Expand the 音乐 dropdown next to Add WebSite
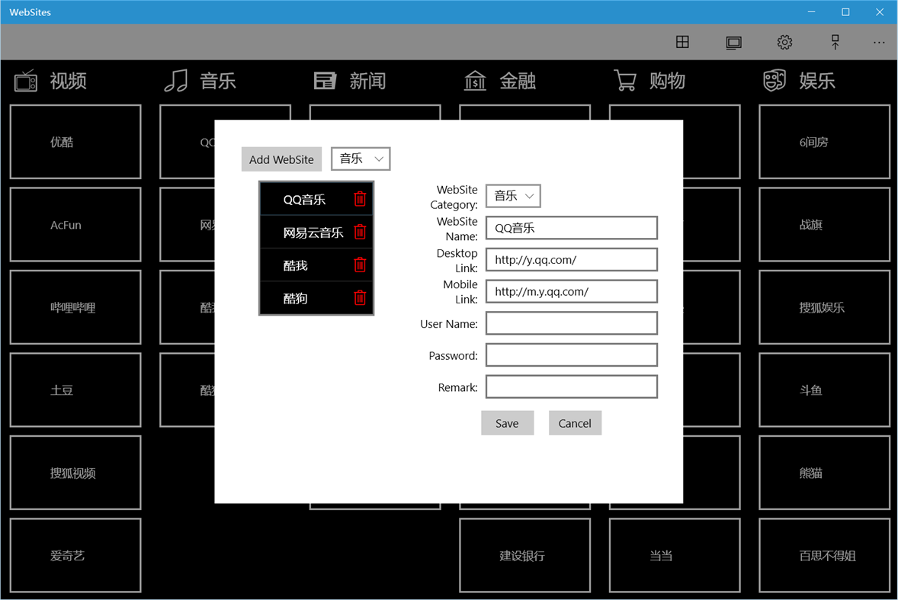898x600 pixels. (361, 159)
